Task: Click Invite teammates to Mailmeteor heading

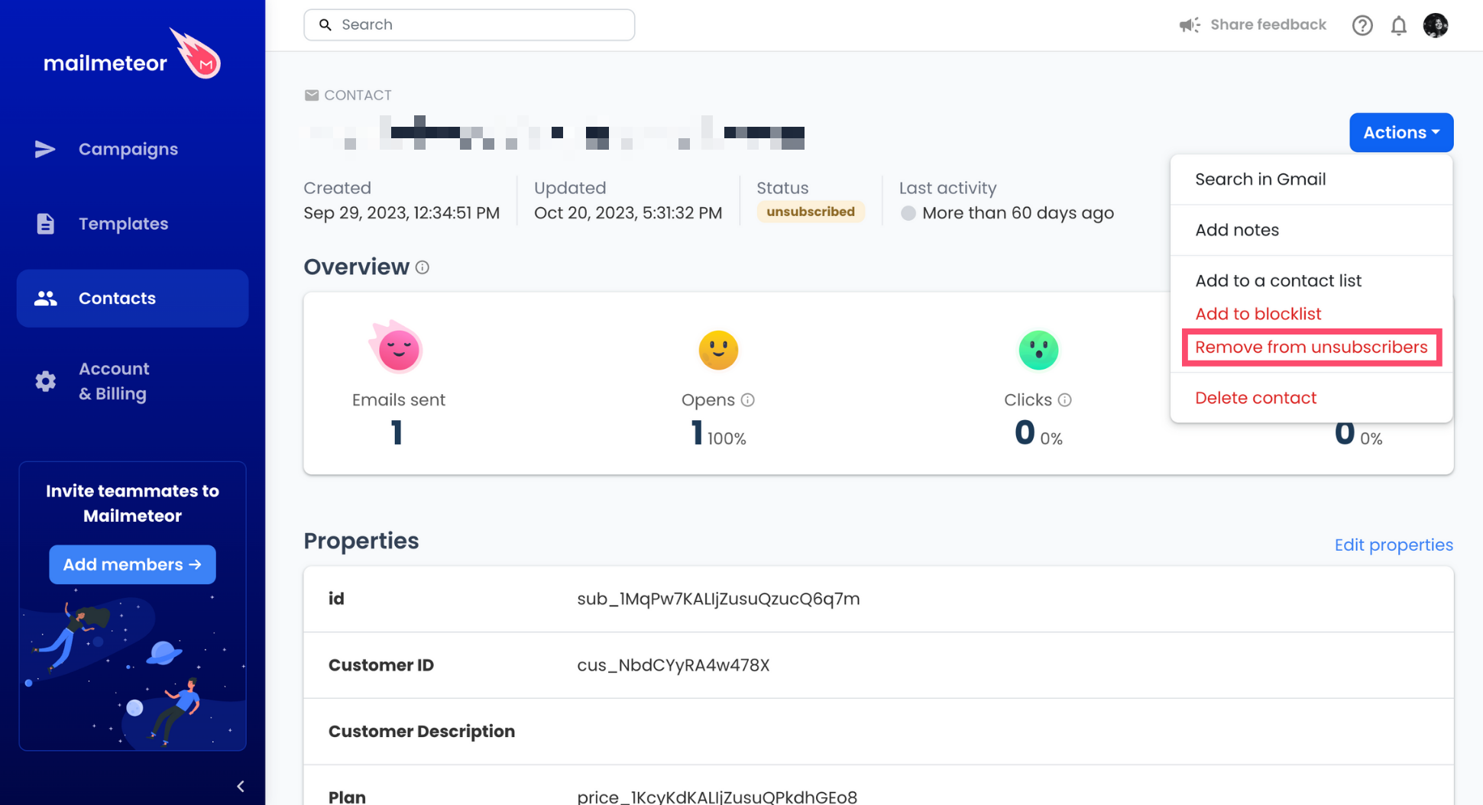Action: (x=132, y=503)
